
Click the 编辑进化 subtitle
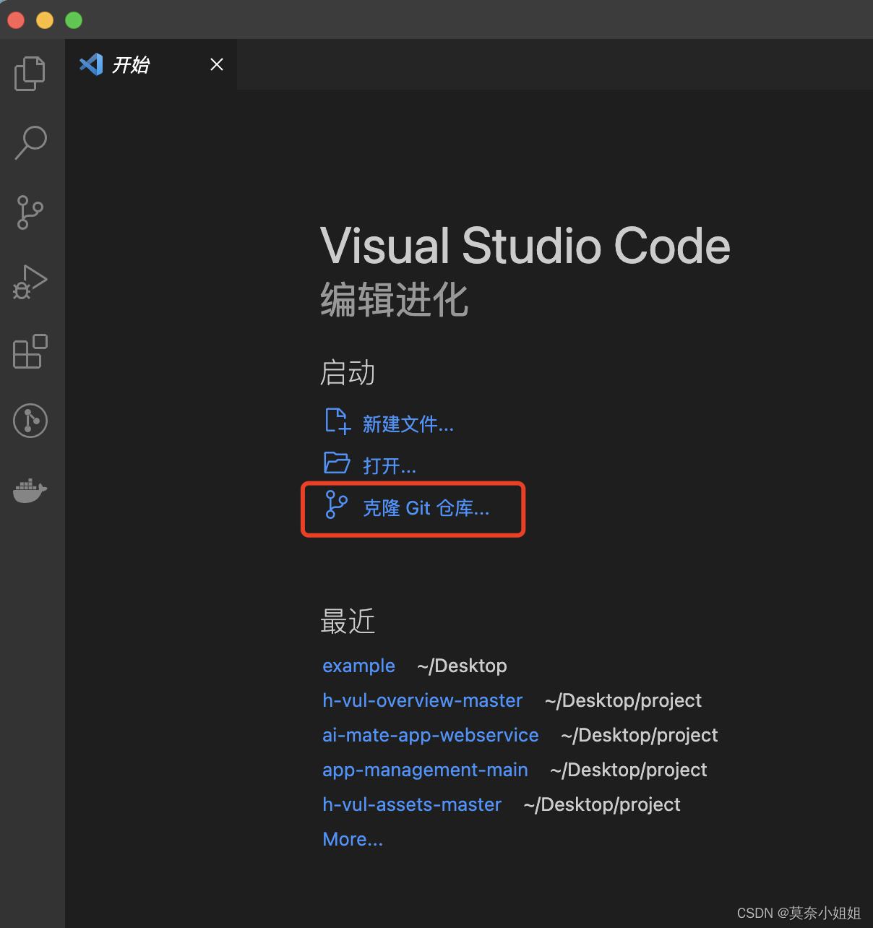click(x=395, y=299)
